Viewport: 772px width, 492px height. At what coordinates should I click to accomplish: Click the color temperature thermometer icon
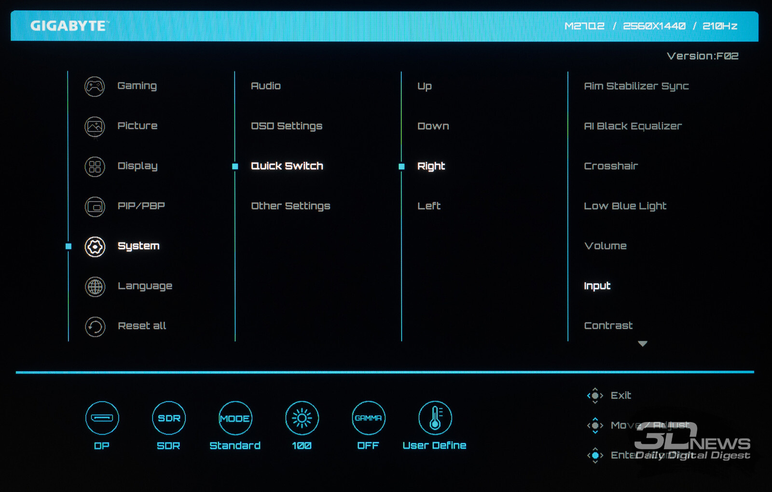tap(435, 418)
